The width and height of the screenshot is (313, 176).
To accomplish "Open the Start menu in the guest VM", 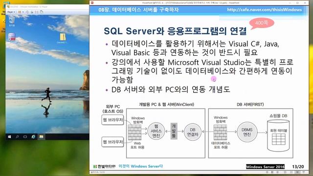I will click(x=9, y=137).
